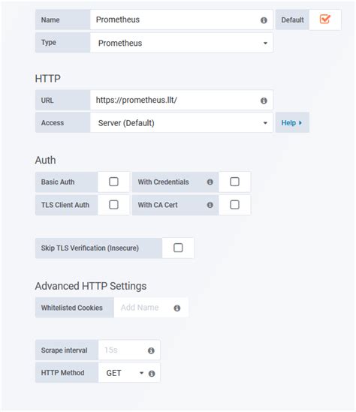Viewport: 356px width, 412px height.
Task: Enable TLS Client Auth checkbox
Action: point(113,205)
